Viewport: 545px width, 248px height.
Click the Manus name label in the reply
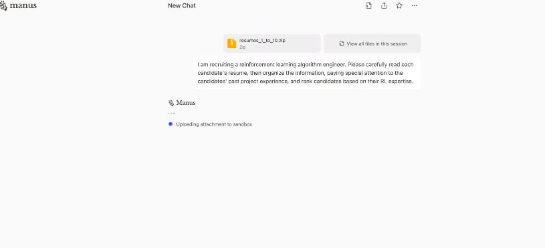(186, 103)
